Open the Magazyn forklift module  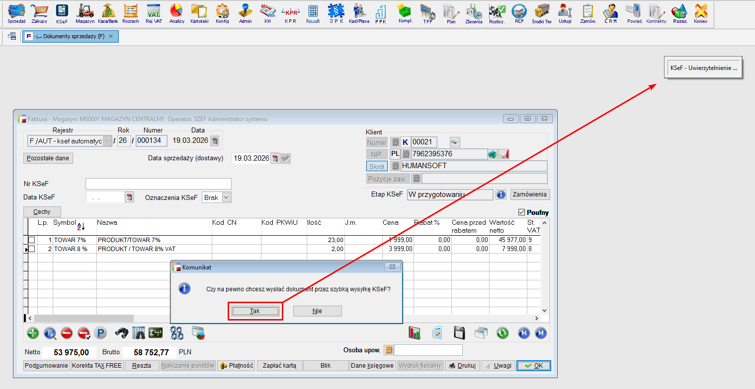tap(85, 13)
